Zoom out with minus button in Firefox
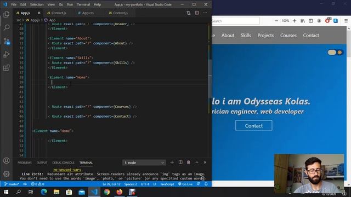The image size is (351, 197). pyautogui.click(x=276, y=21)
